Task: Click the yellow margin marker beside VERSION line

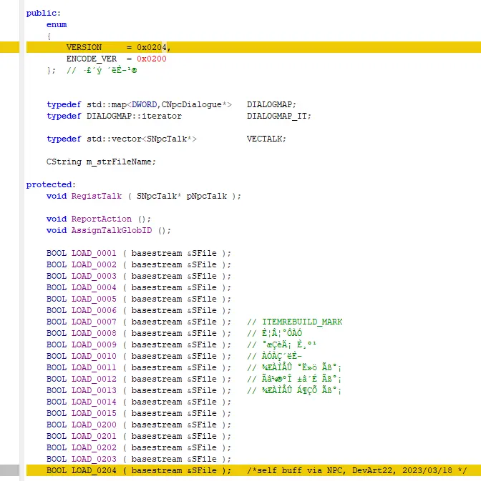Action: tap(9, 47)
